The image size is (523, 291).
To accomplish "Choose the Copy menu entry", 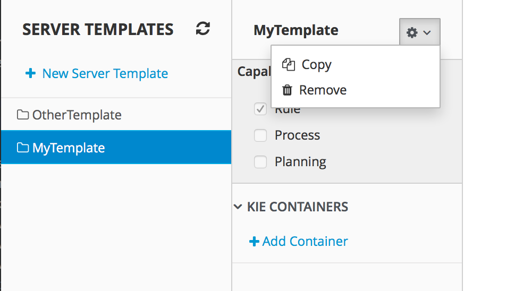I will click(316, 65).
